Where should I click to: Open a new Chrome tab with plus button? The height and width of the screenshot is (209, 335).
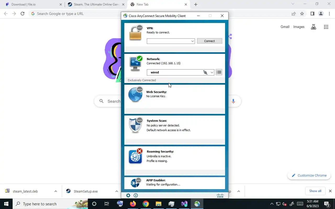click(196, 4)
